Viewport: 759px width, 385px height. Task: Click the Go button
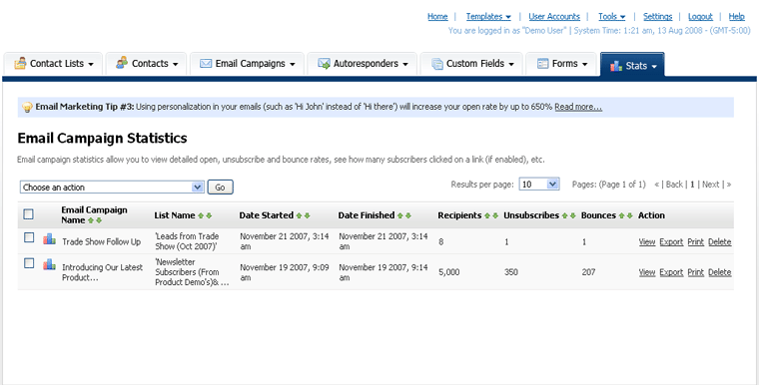pyautogui.click(x=221, y=188)
